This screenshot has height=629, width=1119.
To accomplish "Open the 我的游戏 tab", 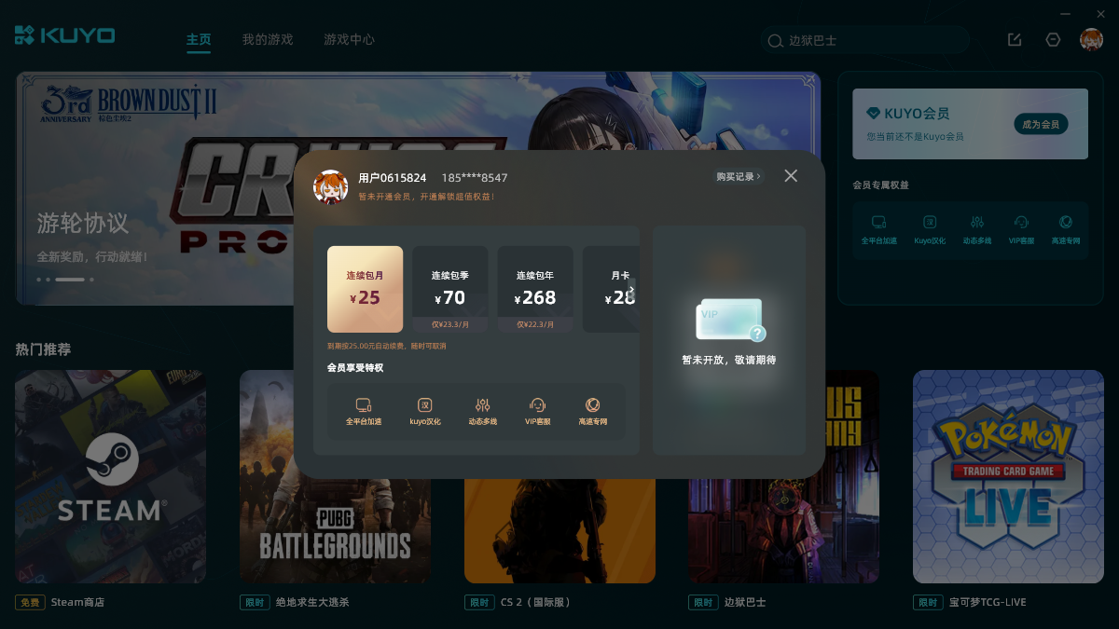I will click(268, 39).
